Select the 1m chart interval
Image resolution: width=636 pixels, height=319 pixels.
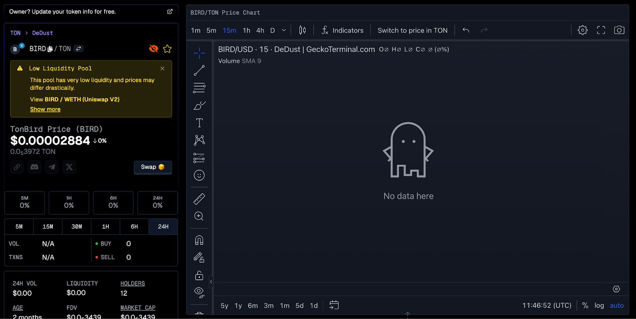click(x=196, y=30)
